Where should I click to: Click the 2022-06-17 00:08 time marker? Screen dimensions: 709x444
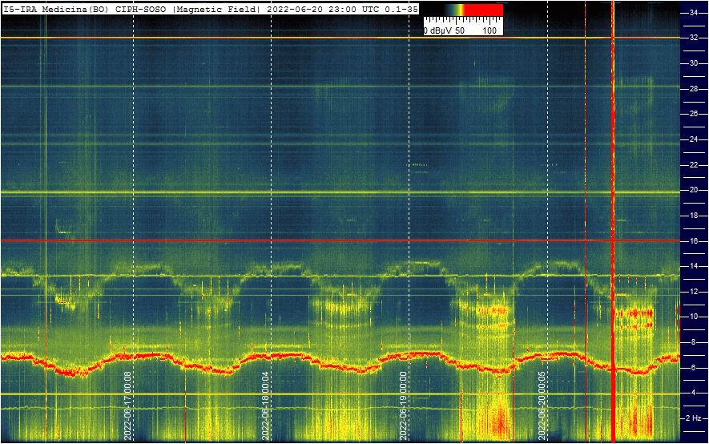[128, 405]
